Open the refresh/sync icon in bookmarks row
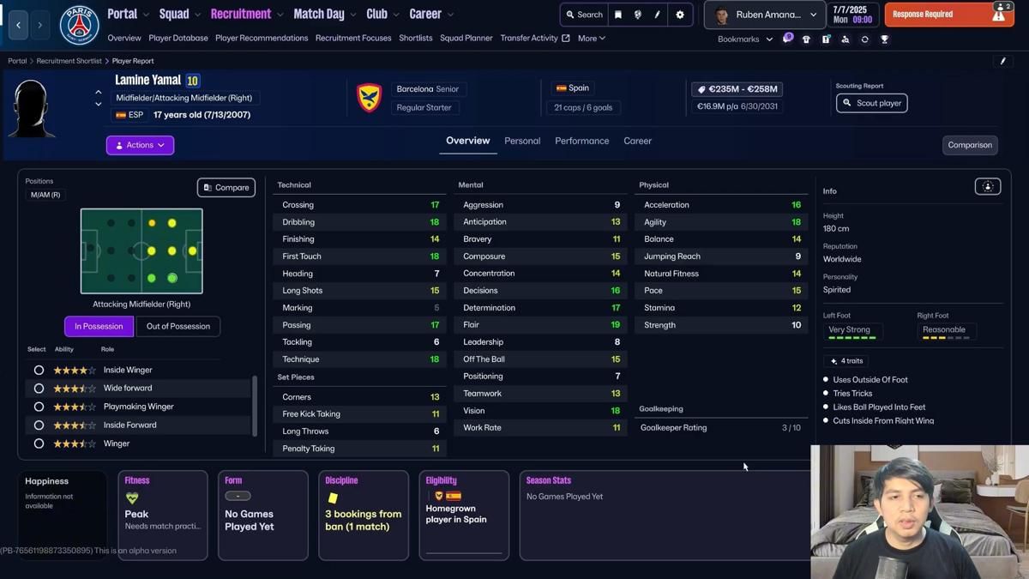The height and width of the screenshot is (579, 1029). coord(864,39)
